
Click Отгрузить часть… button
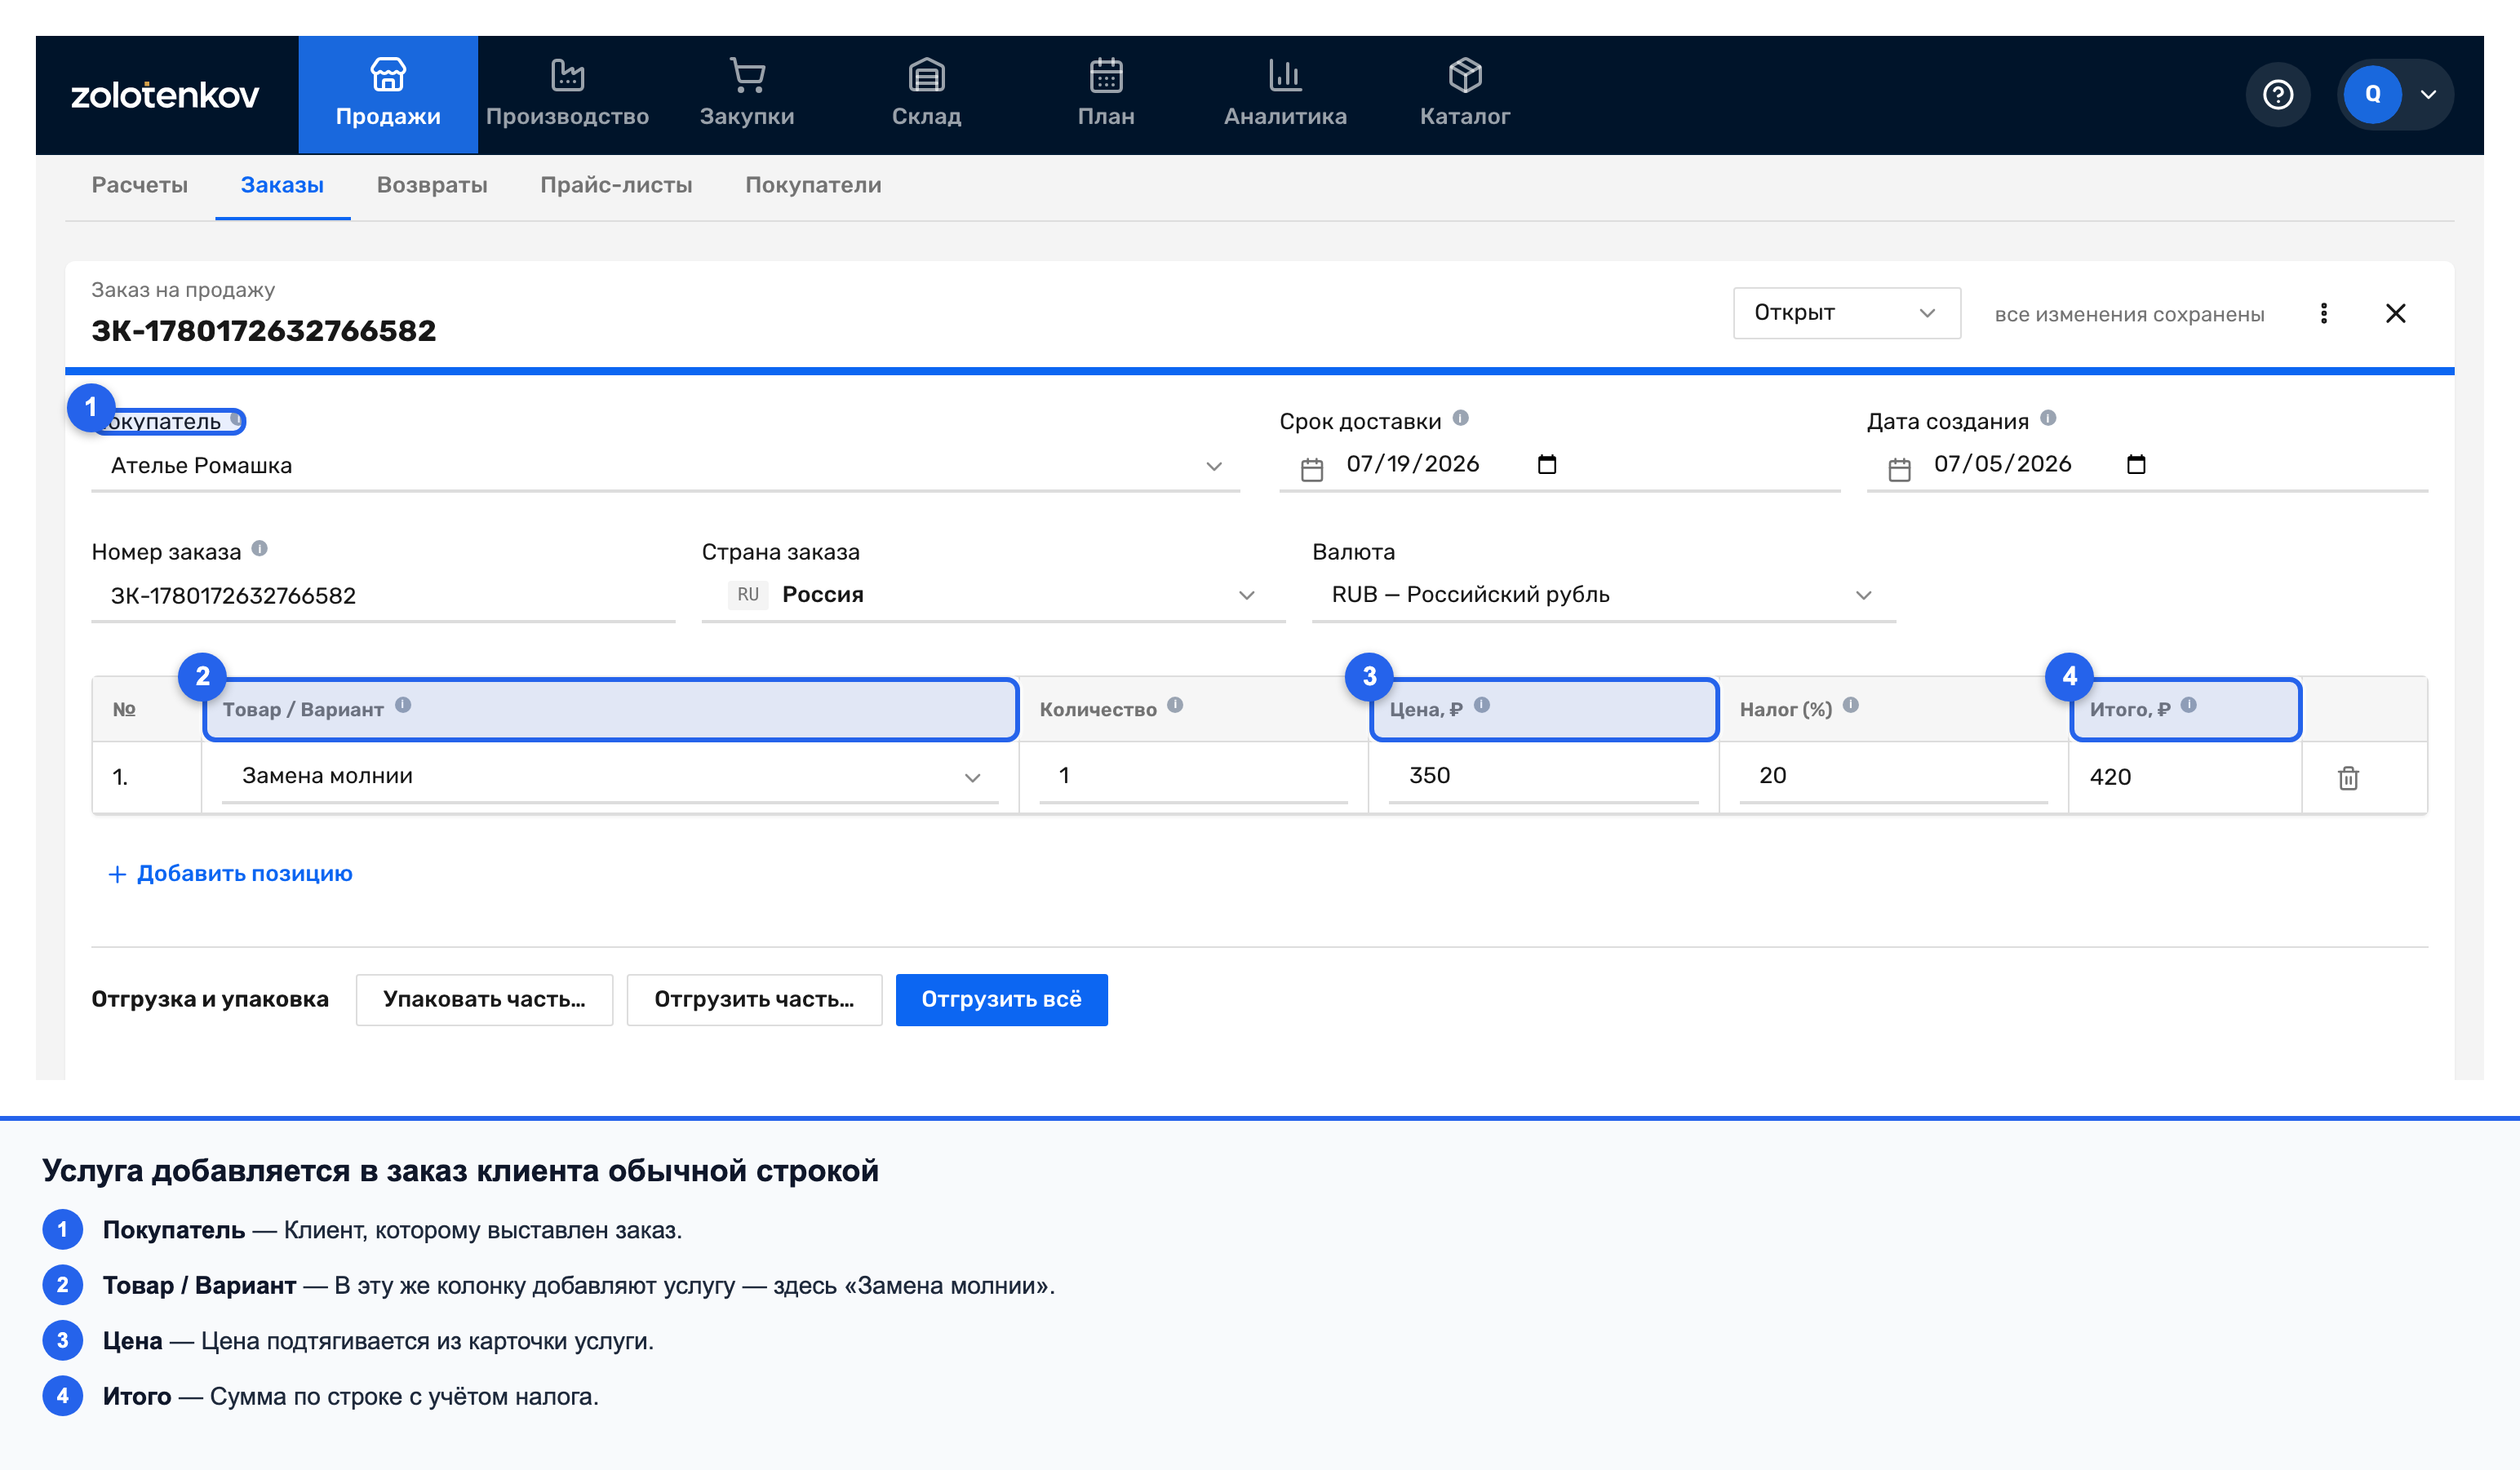[x=754, y=999]
